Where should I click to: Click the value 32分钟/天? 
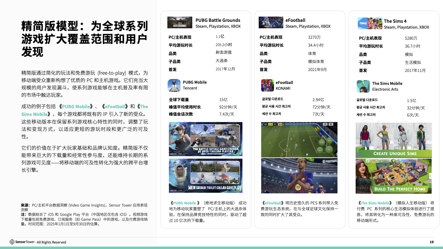416,108
